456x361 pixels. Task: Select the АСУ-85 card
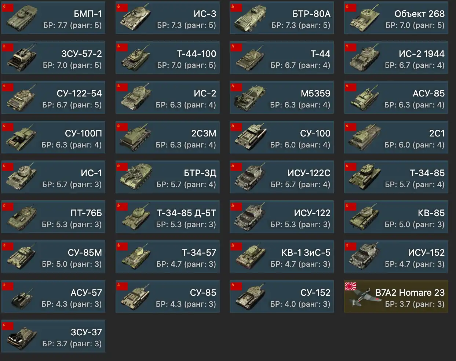[396, 98]
